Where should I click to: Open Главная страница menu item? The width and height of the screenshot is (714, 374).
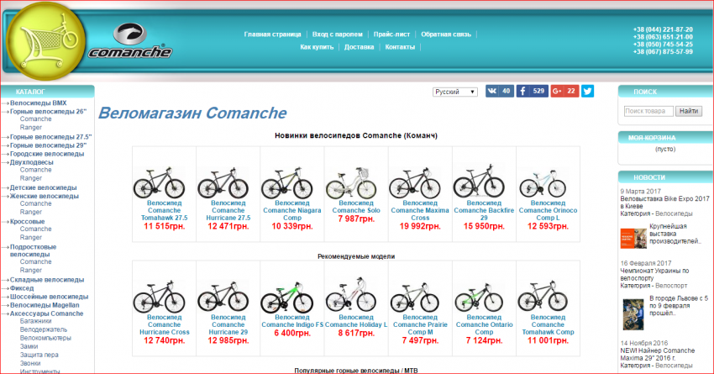coord(272,34)
